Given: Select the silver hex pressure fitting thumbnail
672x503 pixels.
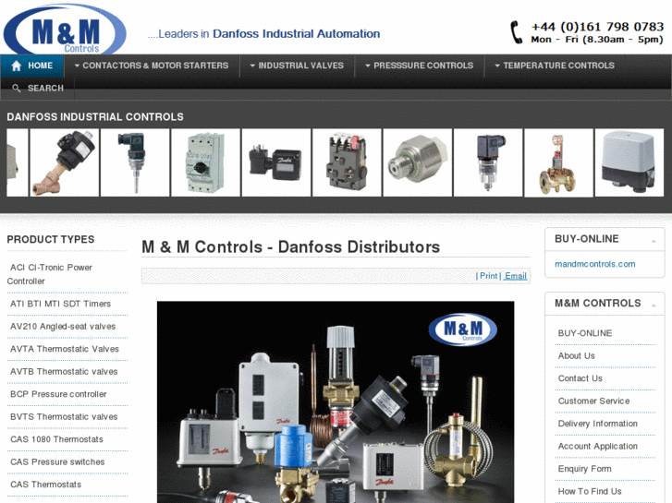Looking at the screenshot, I should tap(418, 162).
